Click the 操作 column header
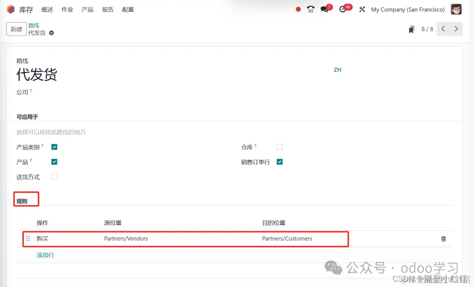The image size is (474, 287). tap(42, 223)
